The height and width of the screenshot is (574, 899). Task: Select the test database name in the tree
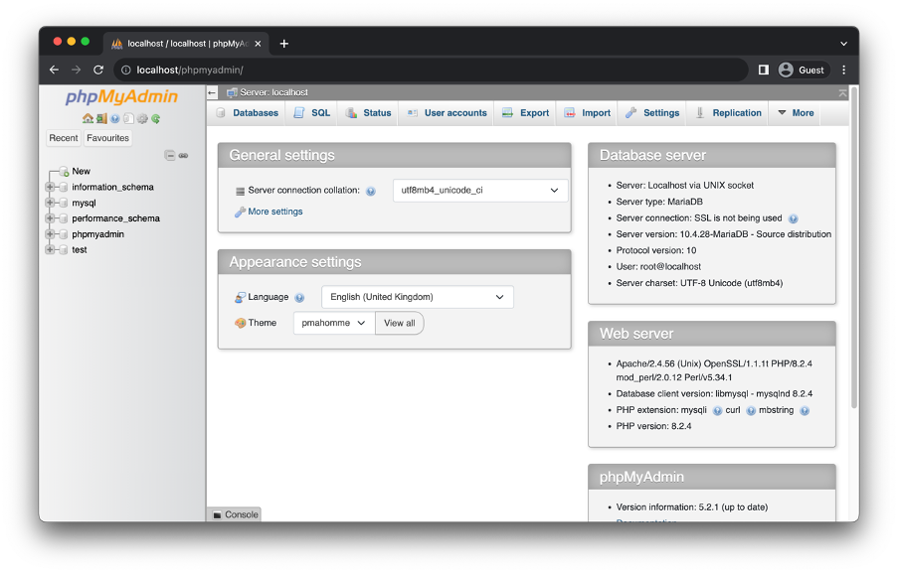tap(80, 250)
